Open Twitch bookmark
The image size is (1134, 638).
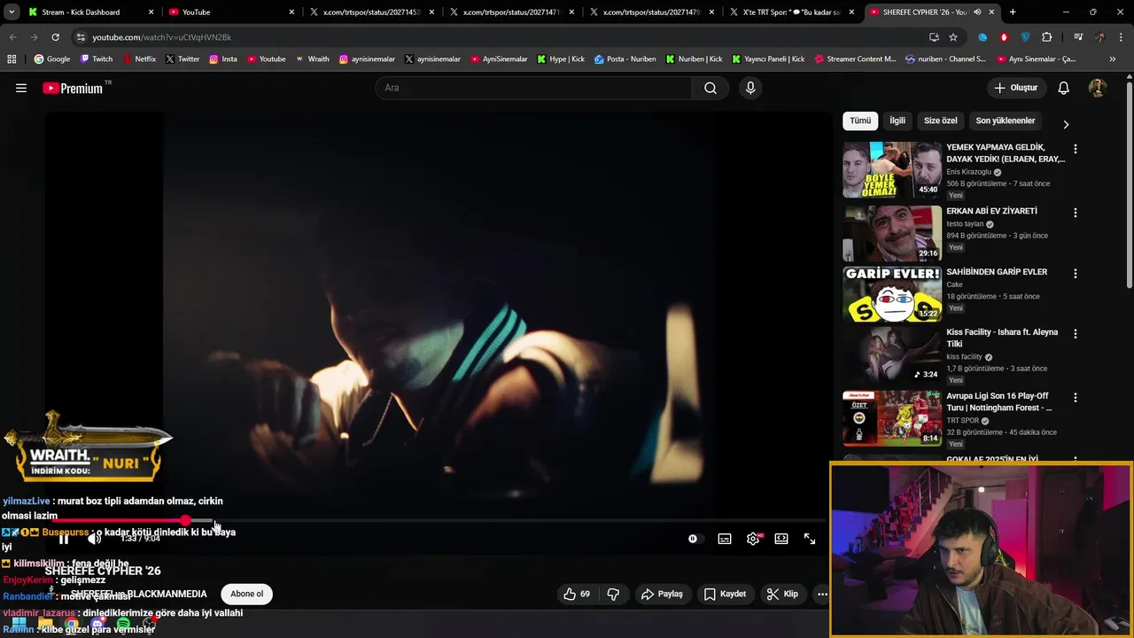pyautogui.click(x=97, y=59)
